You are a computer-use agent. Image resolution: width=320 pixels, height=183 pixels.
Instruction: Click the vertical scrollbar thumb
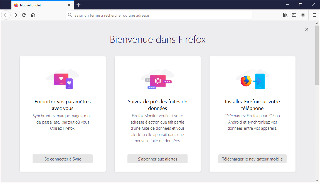click(317, 55)
